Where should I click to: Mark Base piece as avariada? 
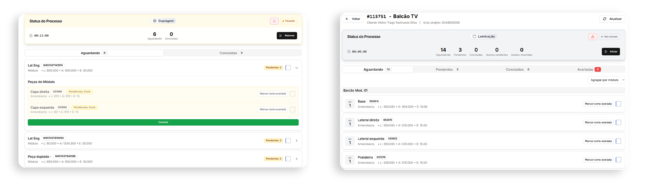pyautogui.click(x=598, y=104)
